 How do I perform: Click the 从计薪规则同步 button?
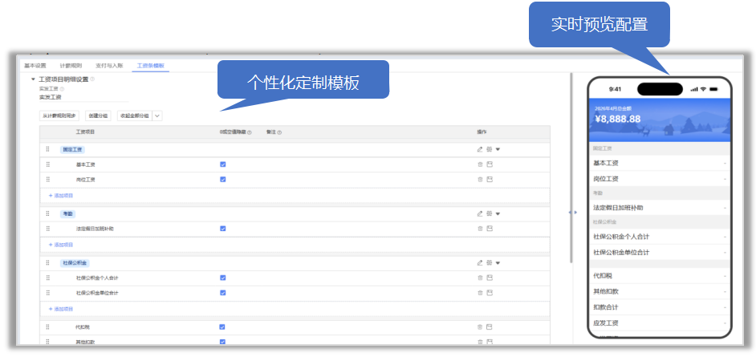point(59,116)
